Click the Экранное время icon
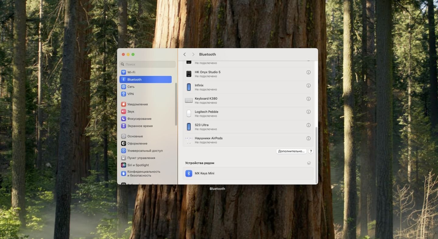The image size is (438, 239). click(123, 126)
